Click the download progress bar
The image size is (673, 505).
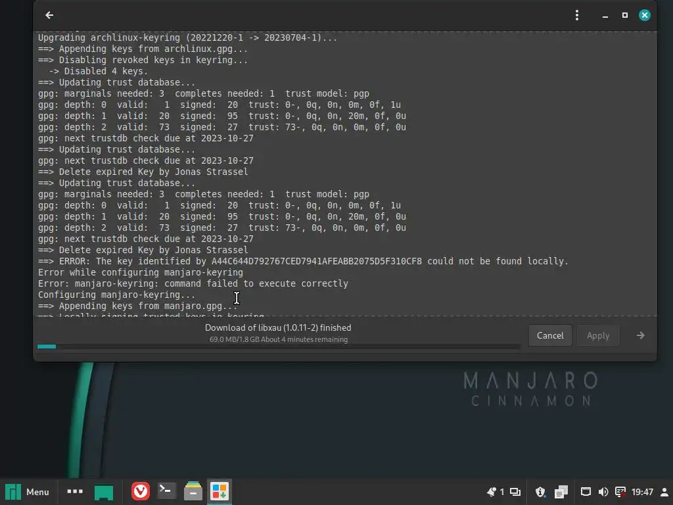[279, 347]
